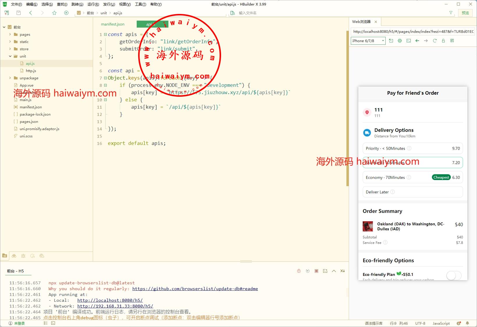Viewport: 477px width, 327px height.
Task: Open the localhost:8080/h5 link in console
Action: (x=110, y=300)
